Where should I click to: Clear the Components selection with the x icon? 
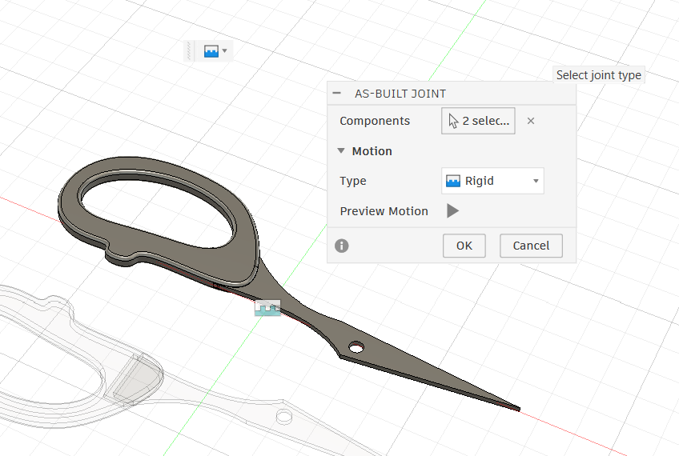(530, 122)
